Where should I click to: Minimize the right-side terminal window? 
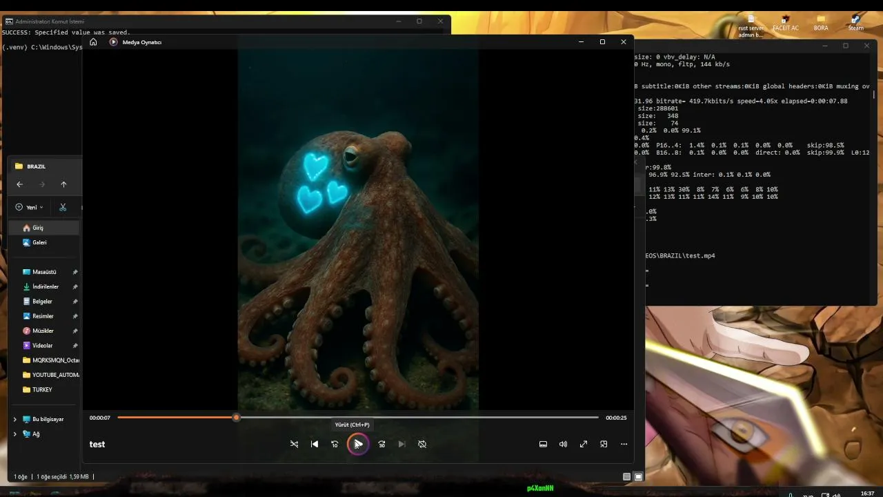(x=825, y=46)
